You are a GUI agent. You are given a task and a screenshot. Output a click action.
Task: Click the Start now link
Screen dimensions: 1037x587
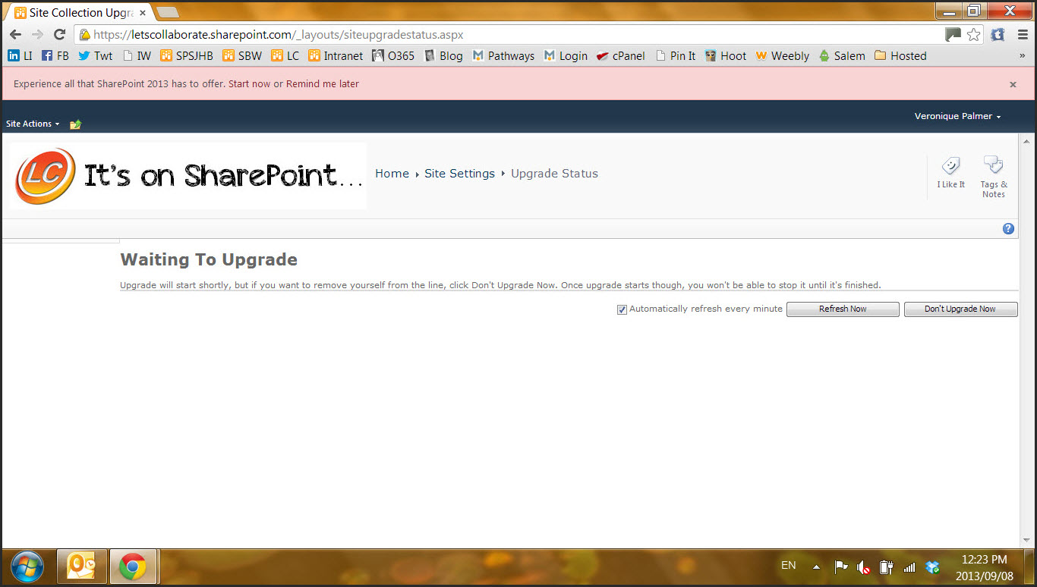[x=249, y=84]
